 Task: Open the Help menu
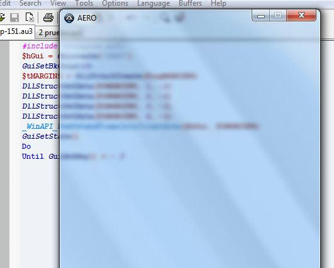(218, 3)
